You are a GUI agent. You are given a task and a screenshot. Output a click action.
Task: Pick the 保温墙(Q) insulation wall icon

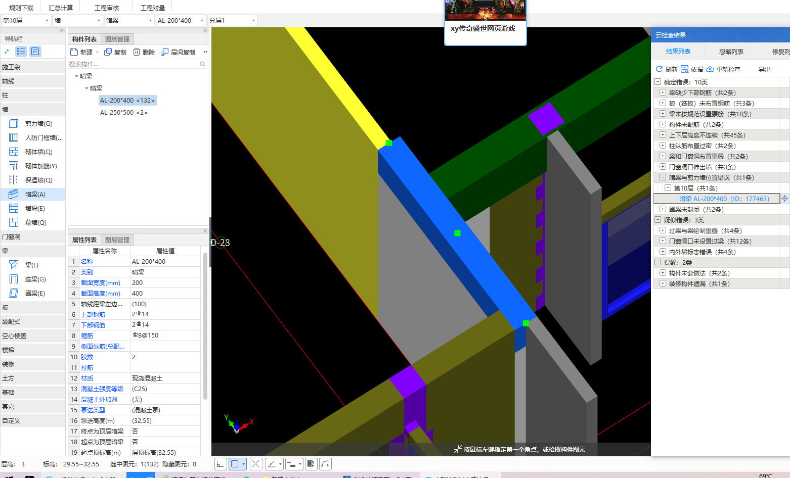pyautogui.click(x=14, y=180)
